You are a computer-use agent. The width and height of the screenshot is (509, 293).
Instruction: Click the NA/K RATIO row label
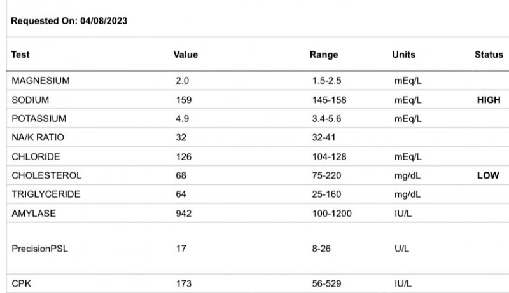click(38, 137)
